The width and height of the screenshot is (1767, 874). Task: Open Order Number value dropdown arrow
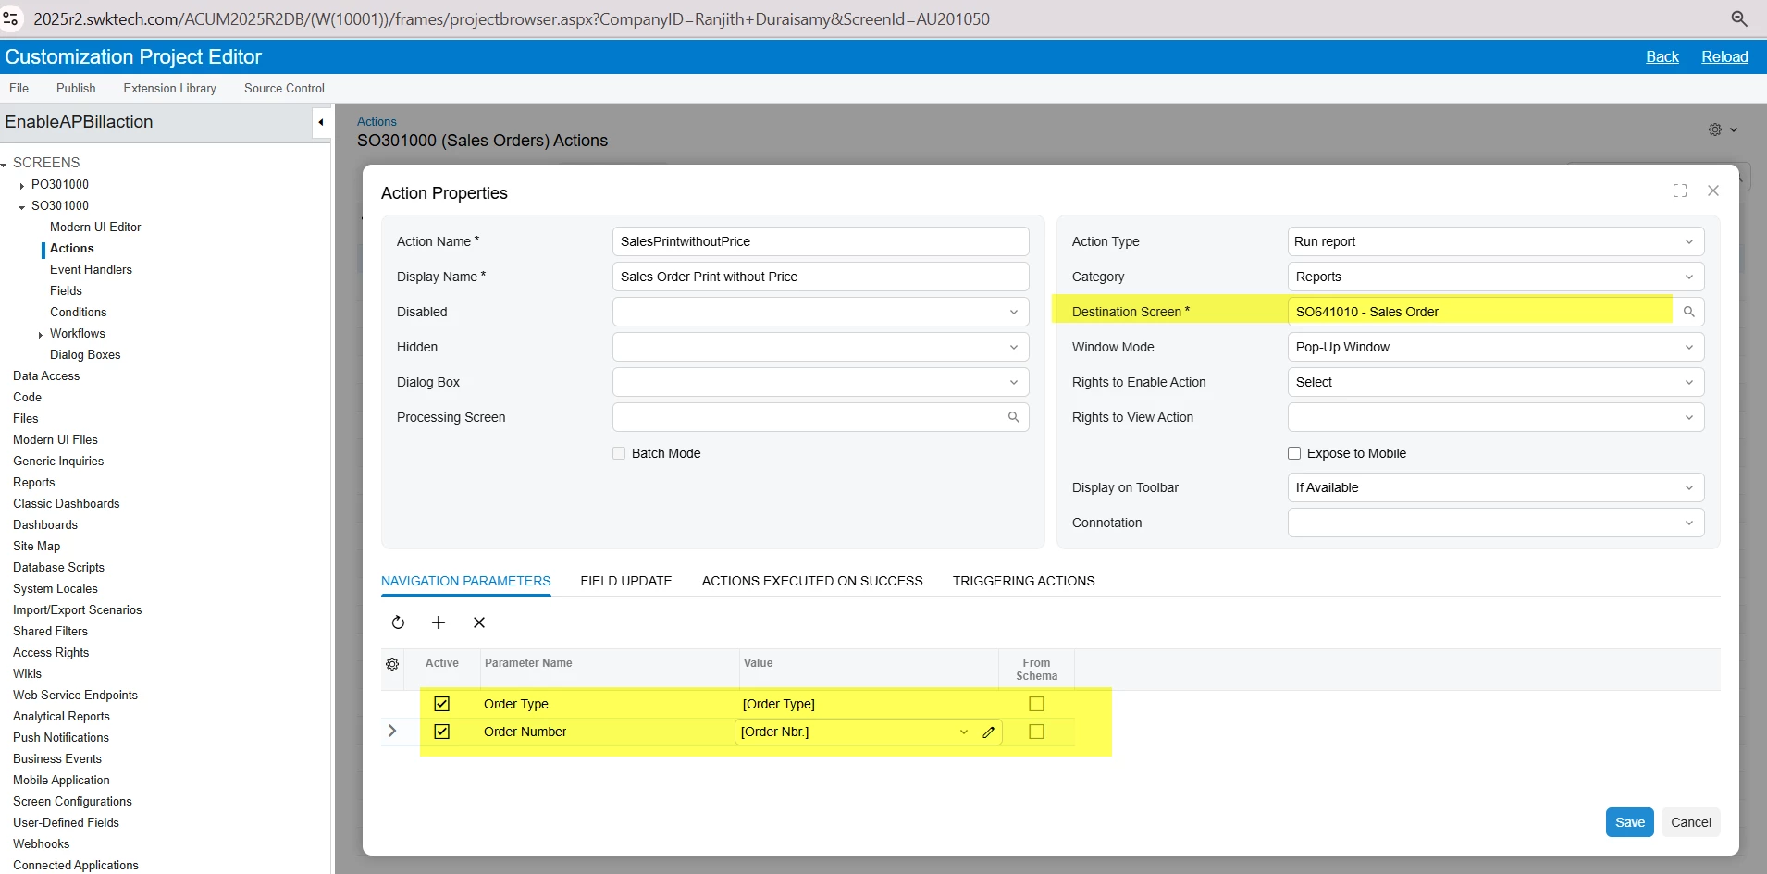(964, 732)
